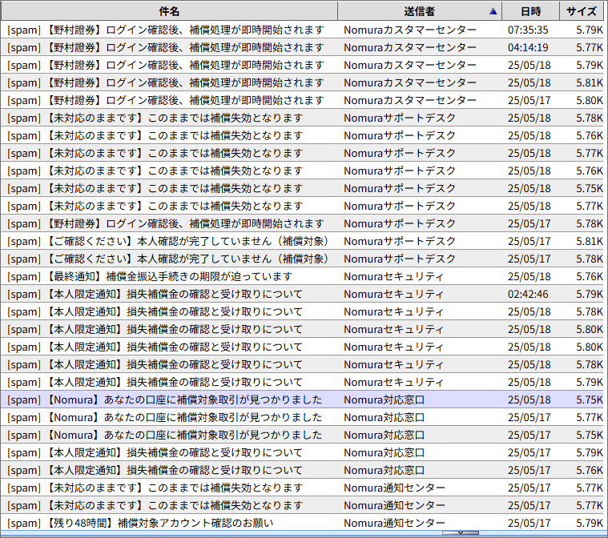Select Nomura対応窓口 本人限定通知 row sized 5.76K
608x538 pixels.
pos(302,470)
